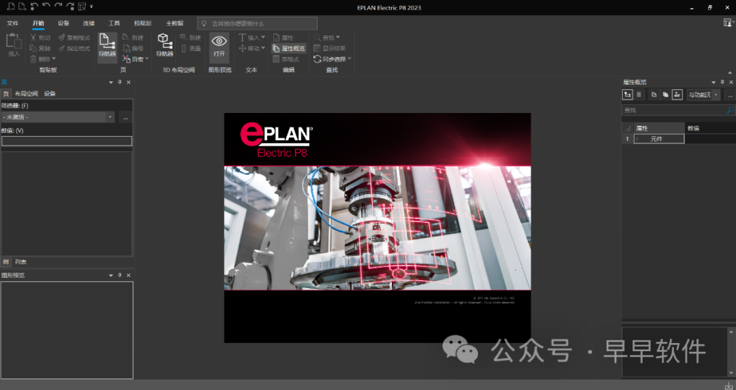Toggle list view icon in 属性概览 toolbar

click(x=639, y=95)
